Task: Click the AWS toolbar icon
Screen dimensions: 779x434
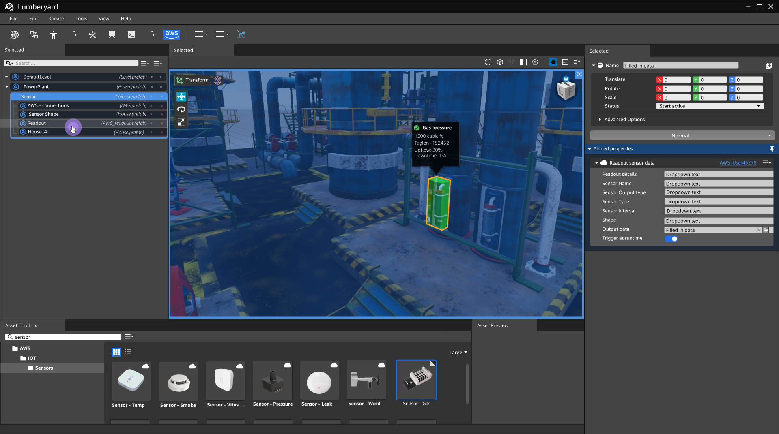Action: coord(171,34)
